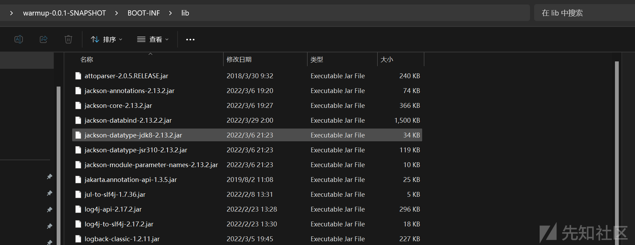Select jackson-databind-2.13.2.2.jar file name
The width and height of the screenshot is (635, 245).
pyautogui.click(x=128, y=120)
